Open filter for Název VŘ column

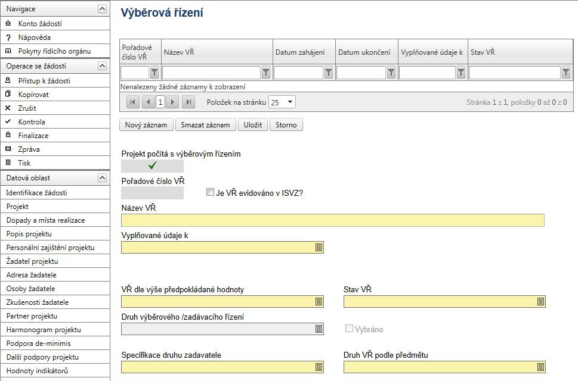pos(266,73)
